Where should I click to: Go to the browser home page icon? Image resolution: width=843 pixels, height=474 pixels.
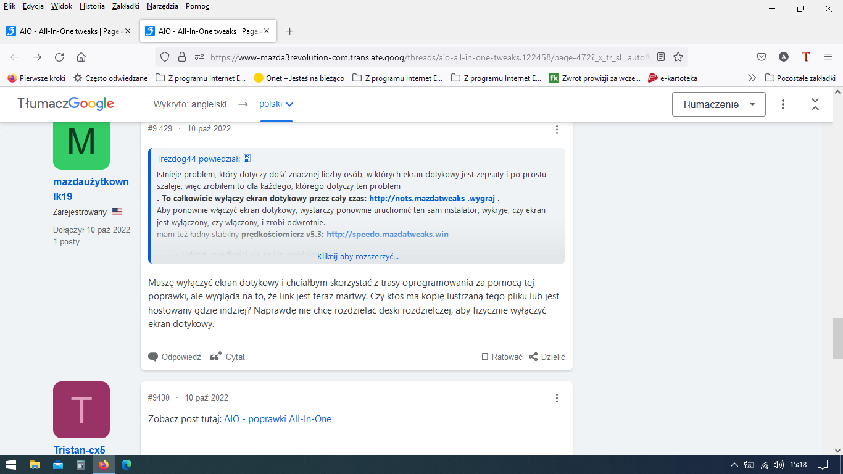click(81, 57)
